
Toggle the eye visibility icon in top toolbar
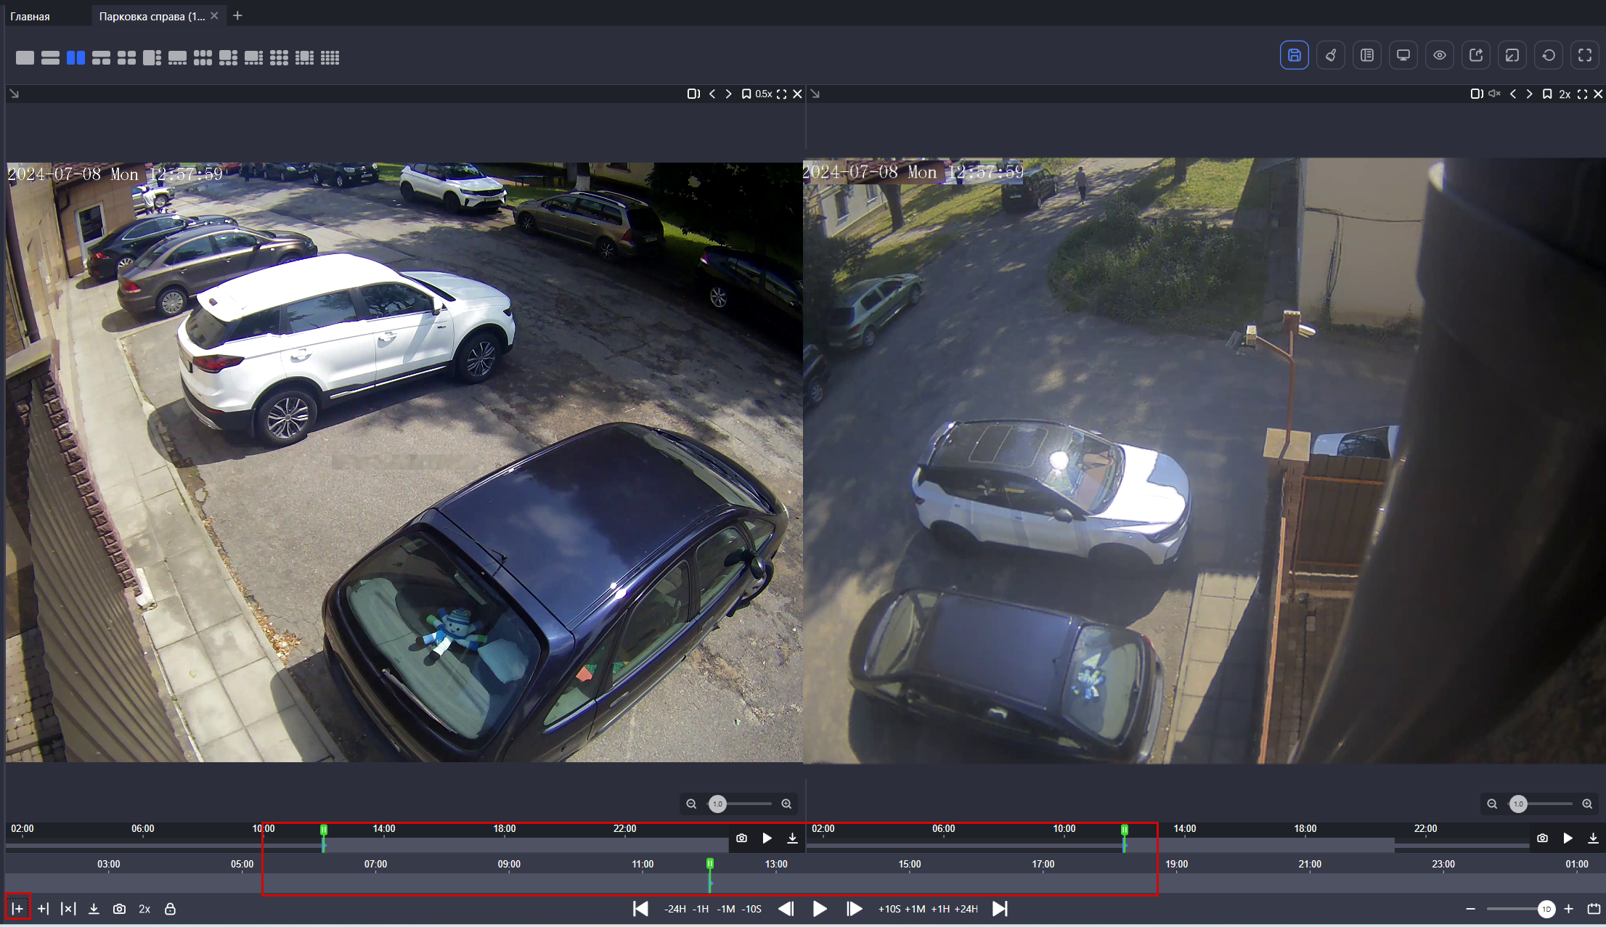[1439, 55]
